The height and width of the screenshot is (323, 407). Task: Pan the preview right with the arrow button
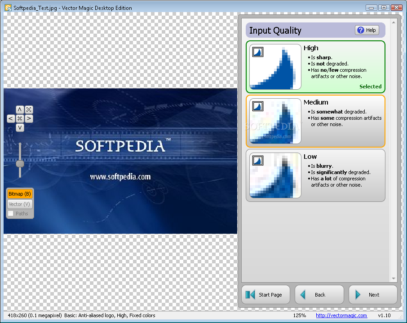click(29, 118)
